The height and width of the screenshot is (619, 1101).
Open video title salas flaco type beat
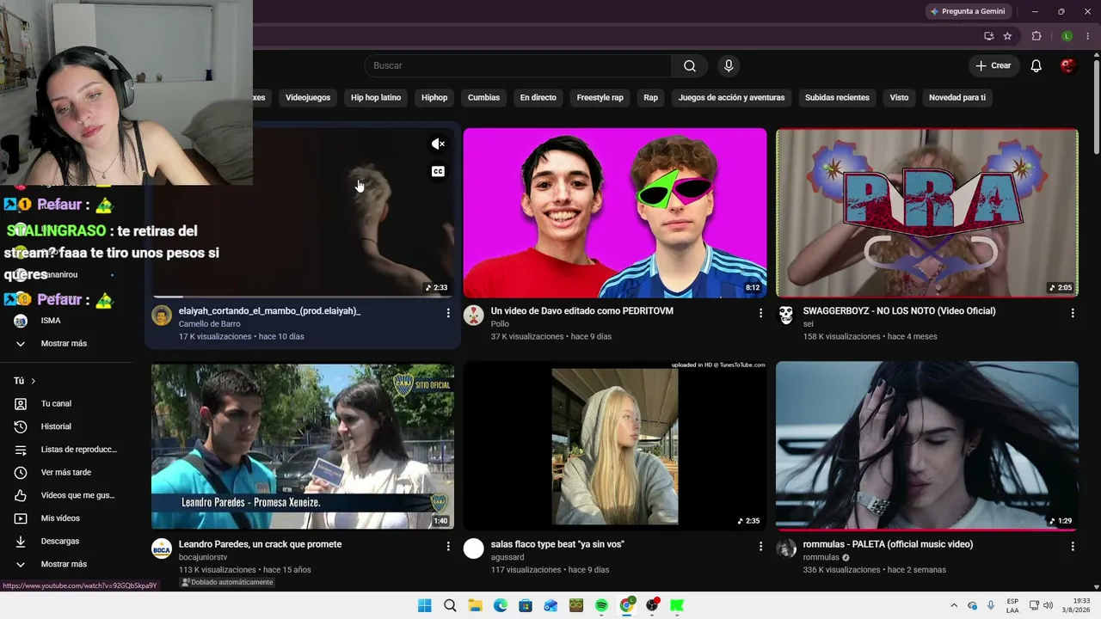[x=557, y=544]
